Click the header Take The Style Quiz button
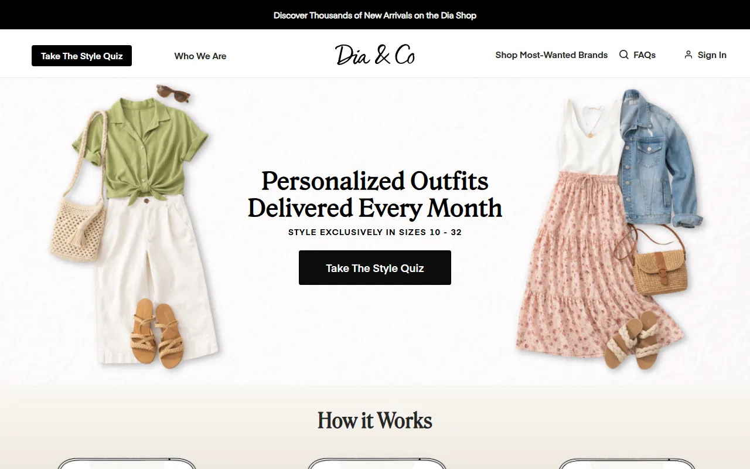This screenshot has height=469, width=750. coord(81,56)
